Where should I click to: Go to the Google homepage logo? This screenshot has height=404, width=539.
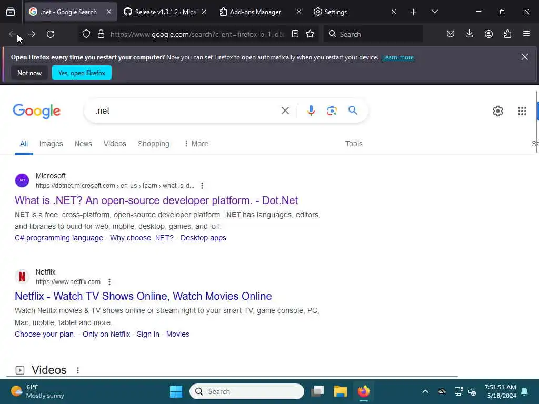(37, 111)
